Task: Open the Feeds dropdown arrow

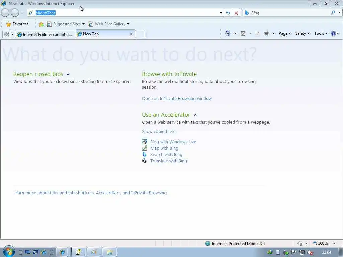Action: tap(250, 33)
